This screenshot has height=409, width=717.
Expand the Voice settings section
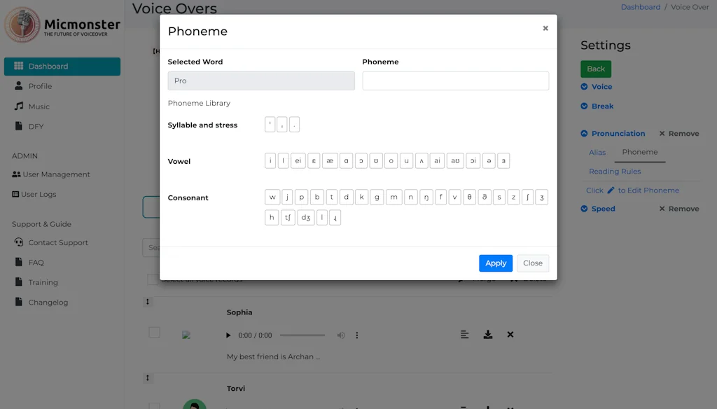click(x=585, y=87)
